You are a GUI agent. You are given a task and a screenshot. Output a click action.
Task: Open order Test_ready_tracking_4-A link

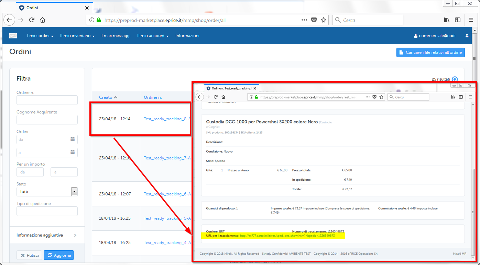click(x=167, y=243)
